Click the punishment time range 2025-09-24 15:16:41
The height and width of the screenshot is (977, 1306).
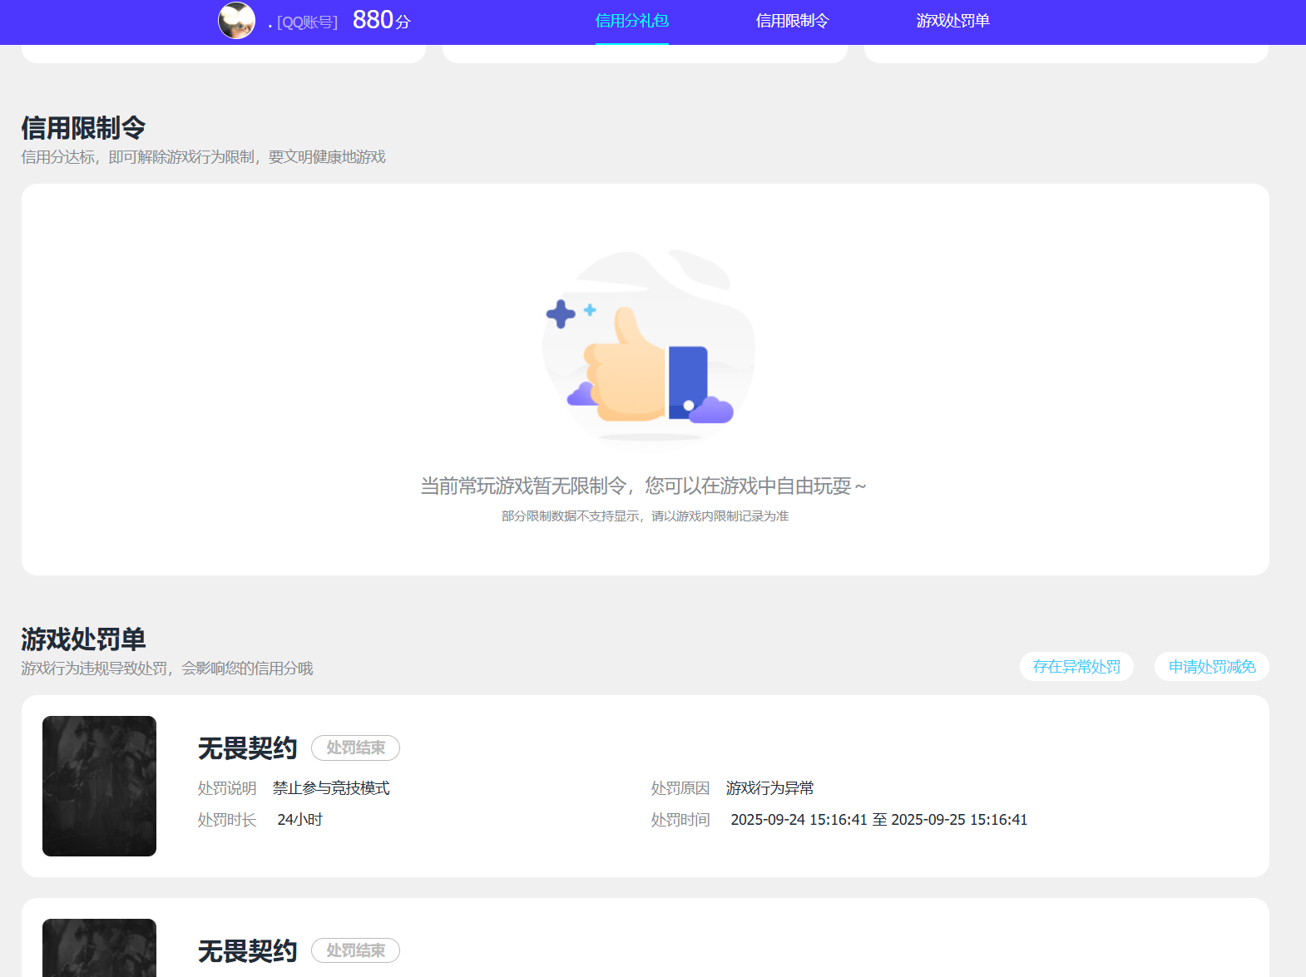click(x=879, y=820)
